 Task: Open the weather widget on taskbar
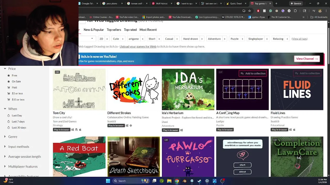[9, 181]
